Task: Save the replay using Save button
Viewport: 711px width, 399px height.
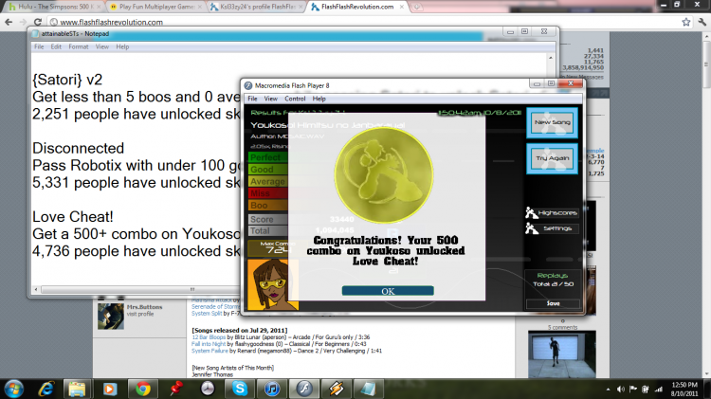Action: point(553,303)
